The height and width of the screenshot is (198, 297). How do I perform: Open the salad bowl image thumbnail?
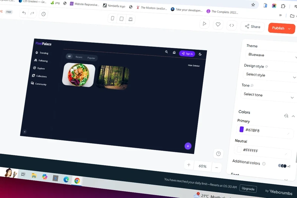click(x=79, y=75)
